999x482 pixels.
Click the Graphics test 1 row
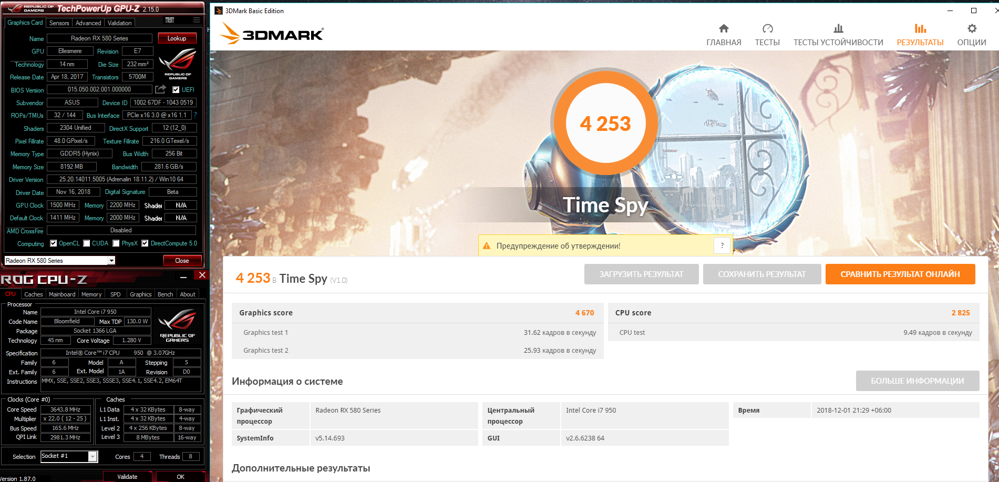point(418,333)
